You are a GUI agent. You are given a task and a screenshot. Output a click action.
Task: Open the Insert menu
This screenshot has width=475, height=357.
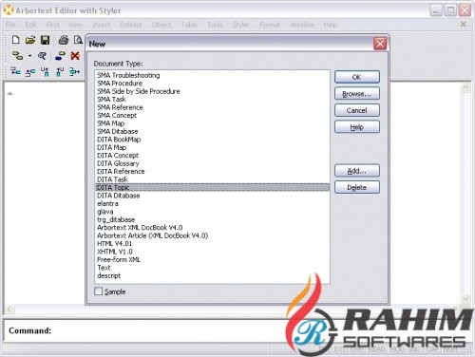pos(101,25)
